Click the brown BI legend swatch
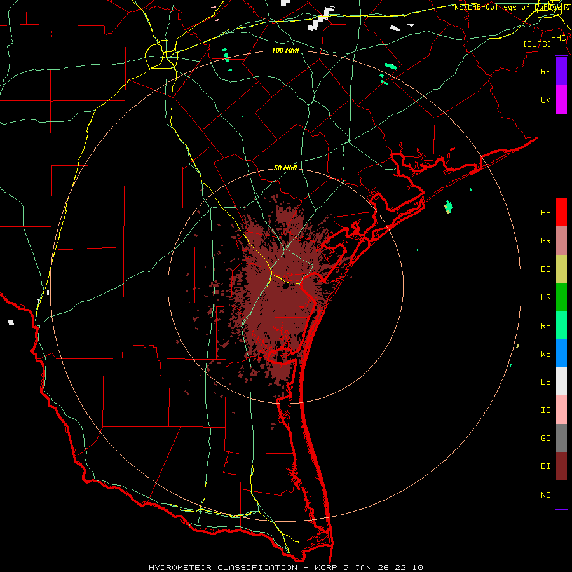This screenshot has width=572, height=572. tap(561, 466)
